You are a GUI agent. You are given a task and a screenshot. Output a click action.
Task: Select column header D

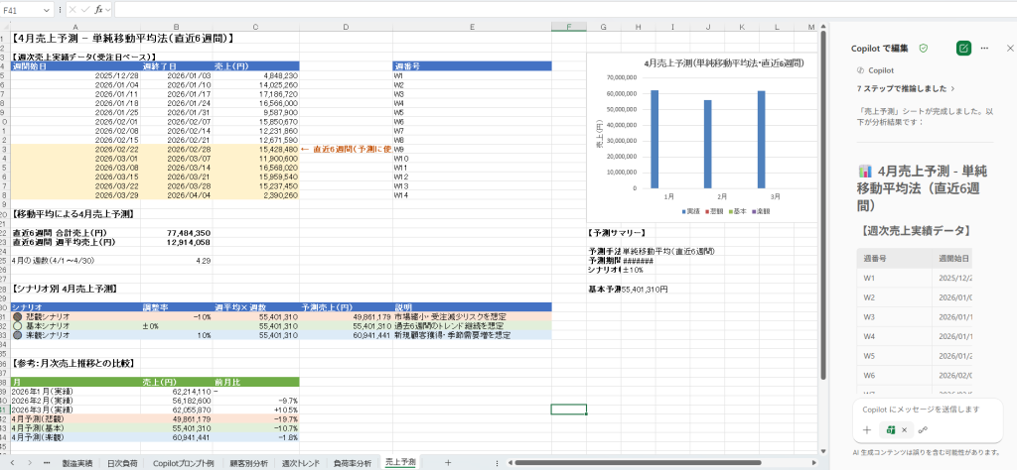point(346,27)
